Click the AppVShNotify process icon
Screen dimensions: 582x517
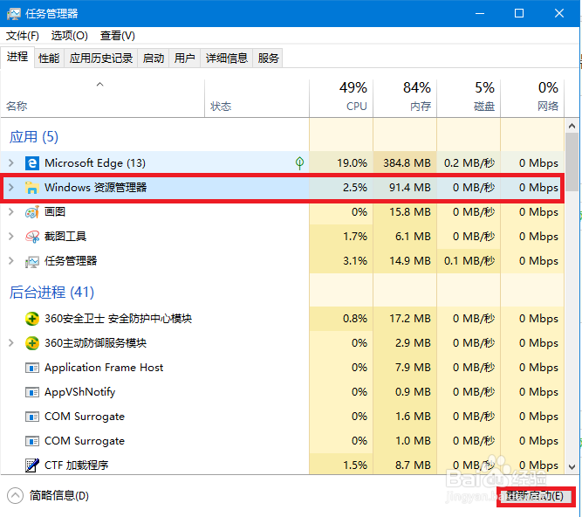(x=32, y=392)
